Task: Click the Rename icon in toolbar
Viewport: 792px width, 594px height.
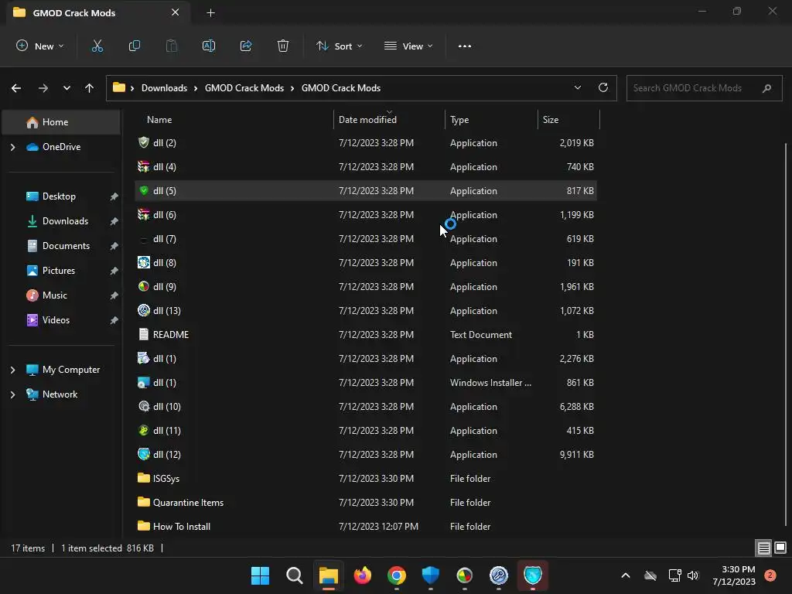Action: (209, 46)
